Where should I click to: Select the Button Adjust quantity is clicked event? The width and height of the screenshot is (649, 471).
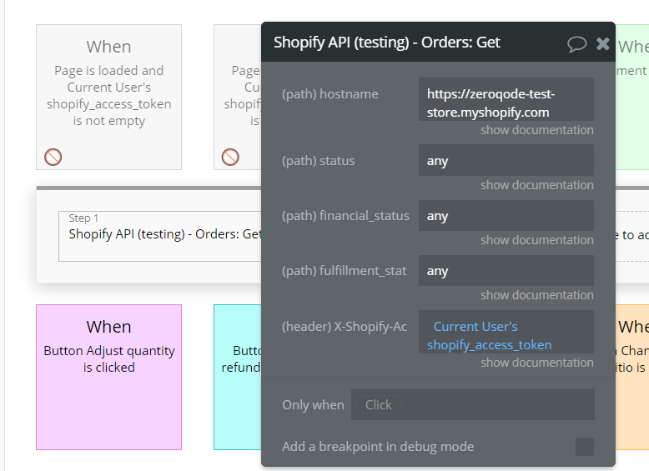[108, 377]
